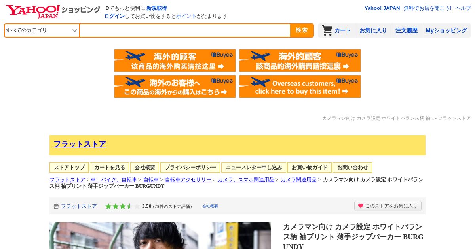Click the English Overseas customers Buyee banner

click(300, 87)
